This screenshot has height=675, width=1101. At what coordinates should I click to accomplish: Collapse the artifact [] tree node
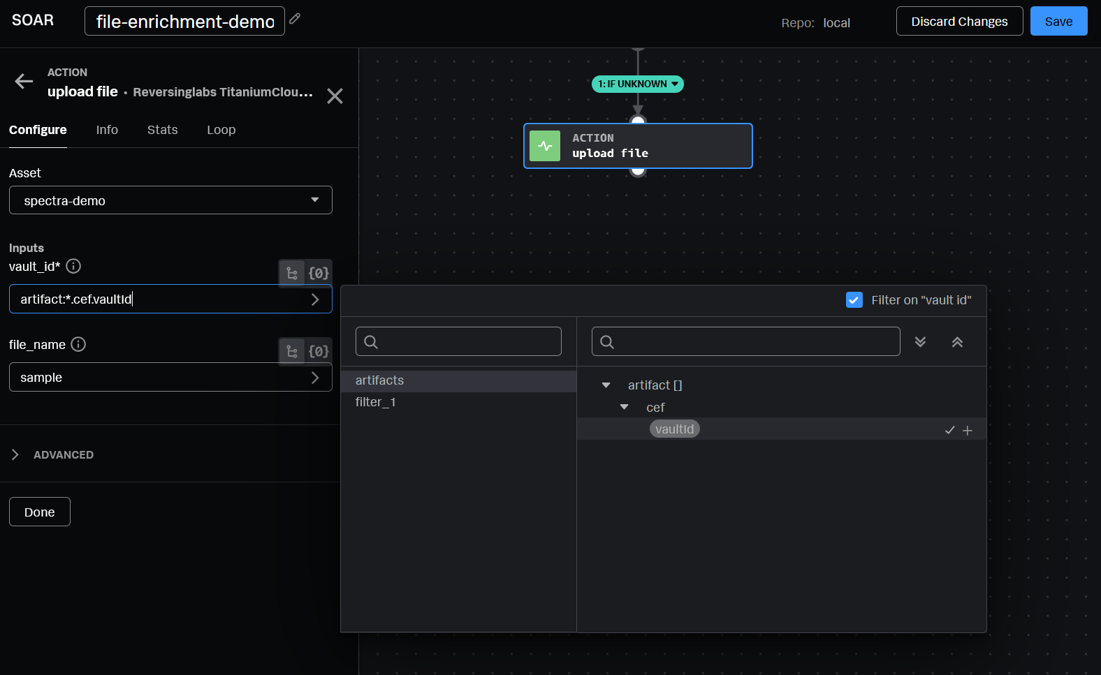point(606,385)
